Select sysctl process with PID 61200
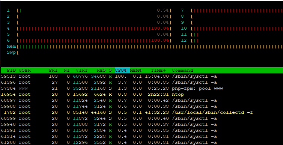Viewport: 283px width, 145px height. click(x=141, y=142)
